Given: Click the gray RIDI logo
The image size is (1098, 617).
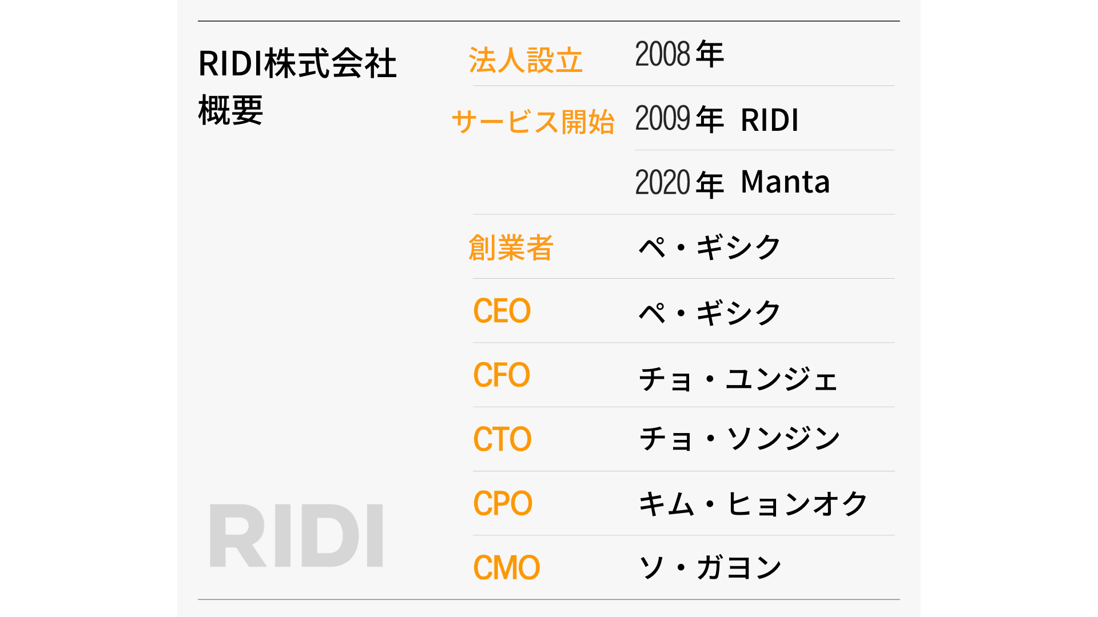Looking at the screenshot, I should coord(296,535).
